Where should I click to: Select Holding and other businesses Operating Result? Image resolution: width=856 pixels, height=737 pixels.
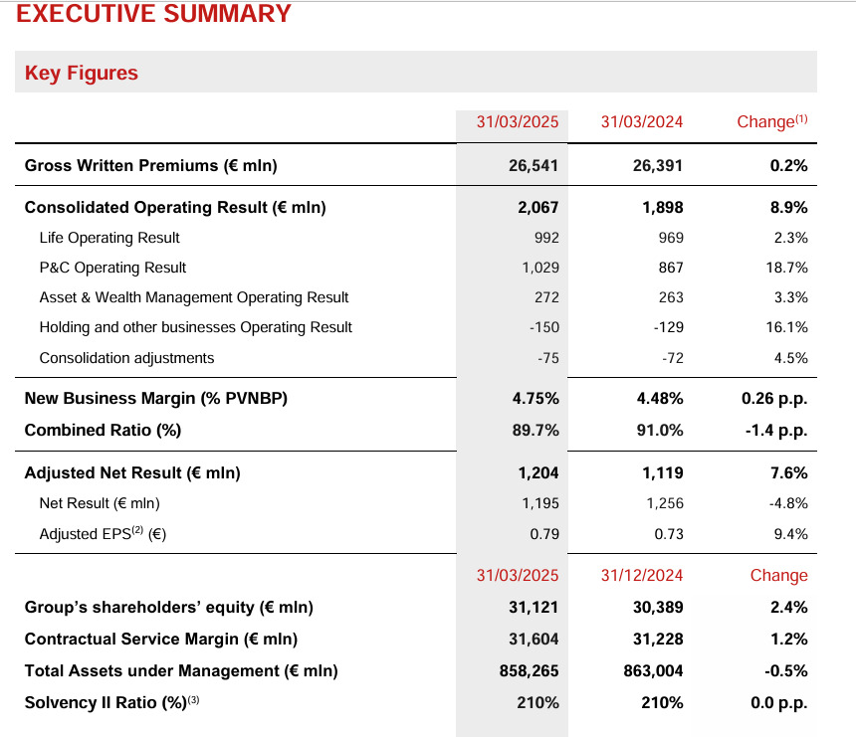click(x=195, y=327)
